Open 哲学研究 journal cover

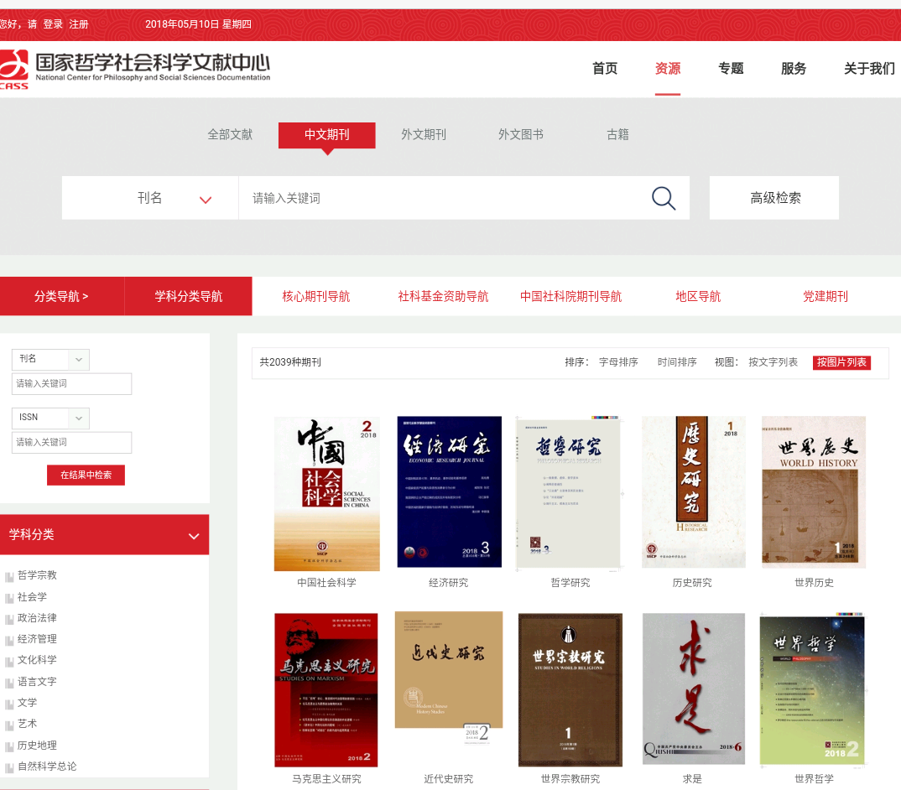tap(570, 492)
